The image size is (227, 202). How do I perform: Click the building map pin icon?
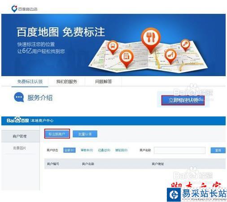[x=127, y=58]
